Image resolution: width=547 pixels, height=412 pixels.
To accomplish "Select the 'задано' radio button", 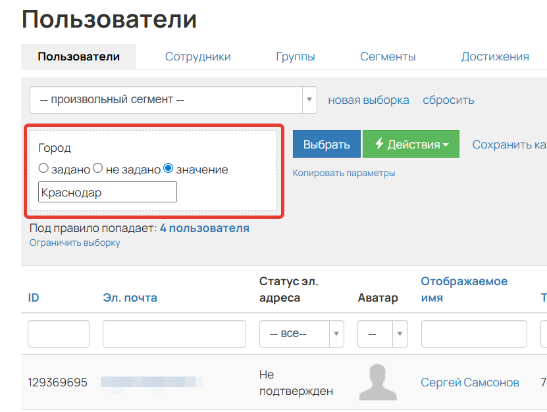I will coord(43,169).
